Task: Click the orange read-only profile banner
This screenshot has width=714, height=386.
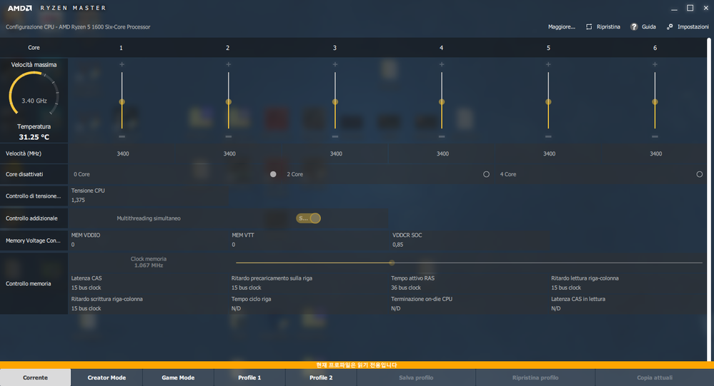Action: [357, 365]
